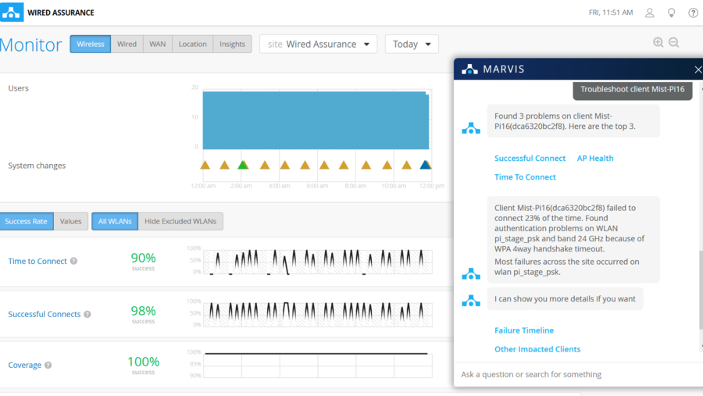Switch to the Wired tab
The image size is (703, 396).
(x=127, y=45)
